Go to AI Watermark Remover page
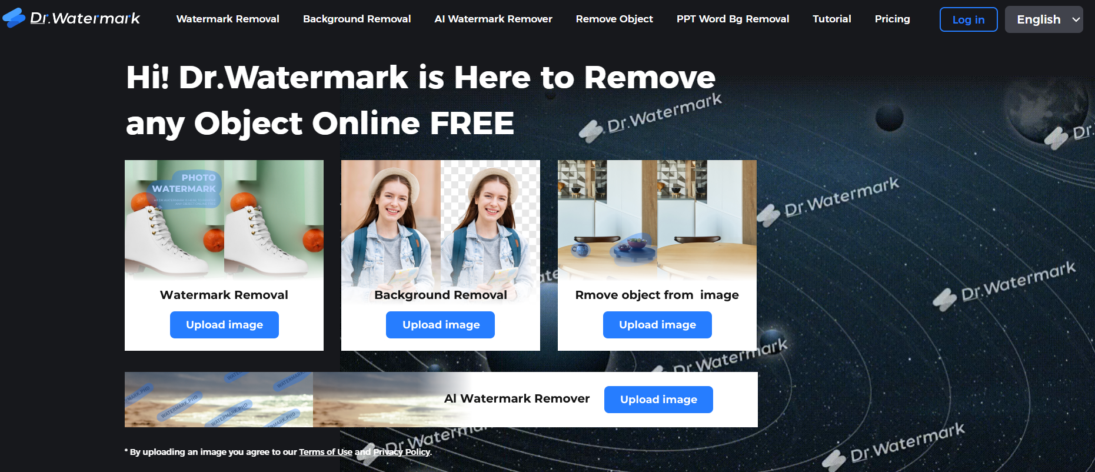Viewport: 1095px width, 472px height. [x=493, y=19]
